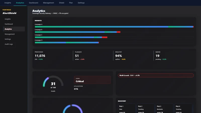Open Settings in the sidebar

click(x=14, y=39)
